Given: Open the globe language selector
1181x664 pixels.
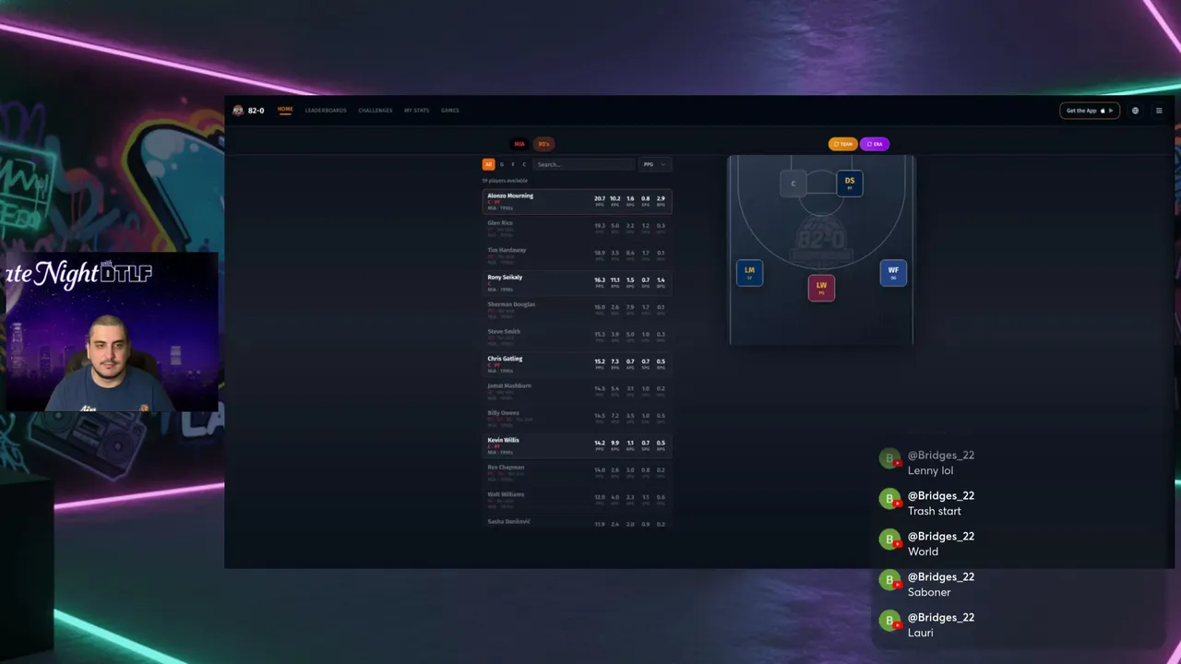Looking at the screenshot, I should click(1135, 111).
